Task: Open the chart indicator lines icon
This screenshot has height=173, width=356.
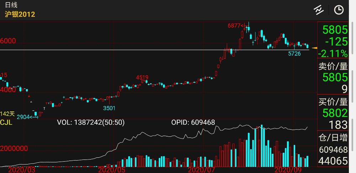Action: pyautogui.click(x=318, y=10)
